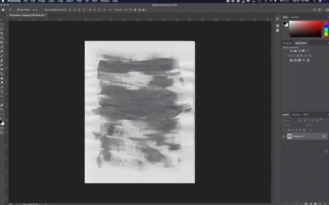Switch to the Swatches tab
329x205 pixels.
(x=295, y=17)
